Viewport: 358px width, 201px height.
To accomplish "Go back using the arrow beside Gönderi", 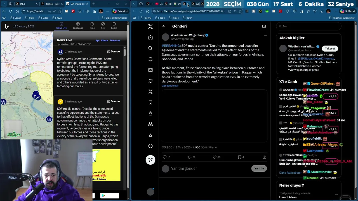I will tap(164, 26).
